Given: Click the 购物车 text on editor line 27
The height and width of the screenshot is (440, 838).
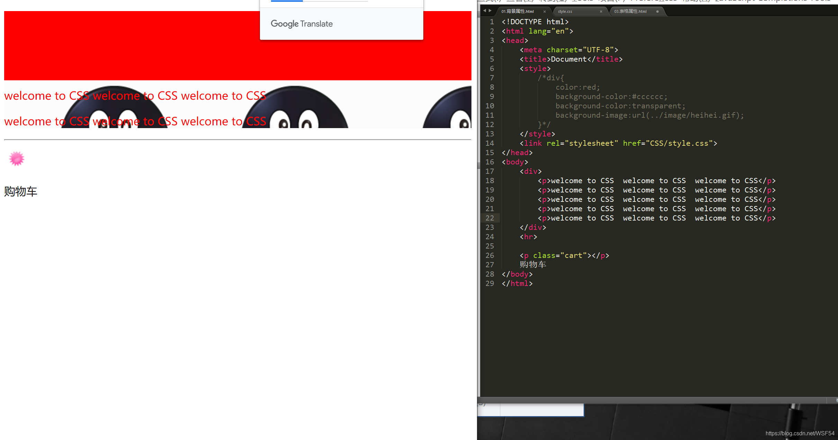Looking at the screenshot, I should click(x=533, y=265).
